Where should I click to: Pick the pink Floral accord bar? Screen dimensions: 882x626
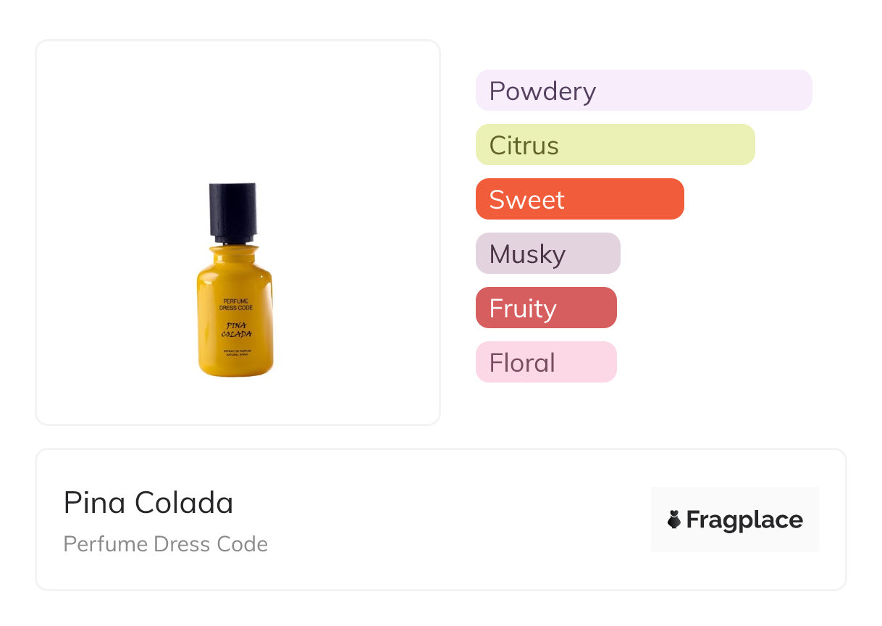(x=546, y=362)
